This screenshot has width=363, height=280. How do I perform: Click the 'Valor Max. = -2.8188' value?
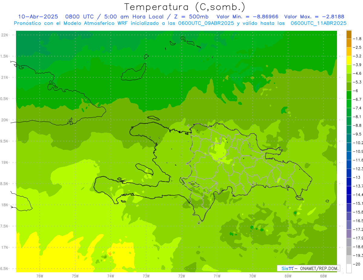(314, 17)
